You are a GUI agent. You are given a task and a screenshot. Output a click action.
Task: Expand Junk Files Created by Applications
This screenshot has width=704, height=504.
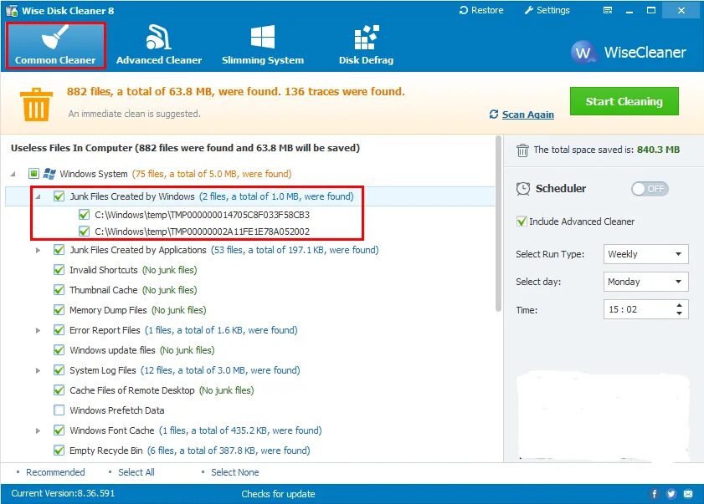coord(39,250)
